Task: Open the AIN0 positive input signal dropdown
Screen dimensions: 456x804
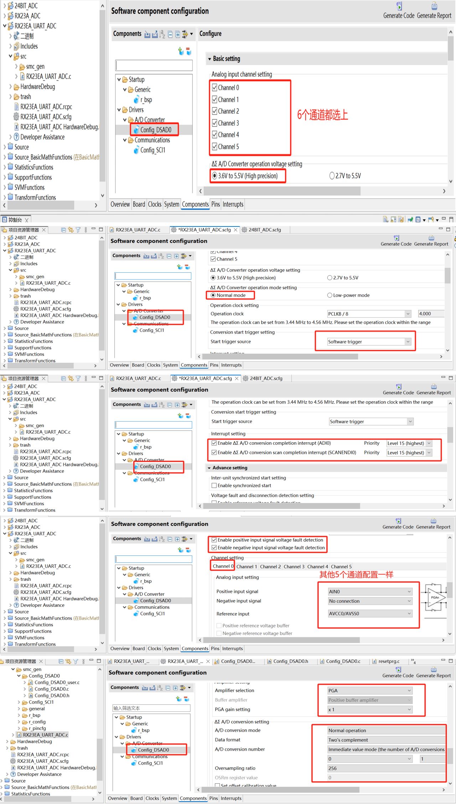Action: [370, 591]
